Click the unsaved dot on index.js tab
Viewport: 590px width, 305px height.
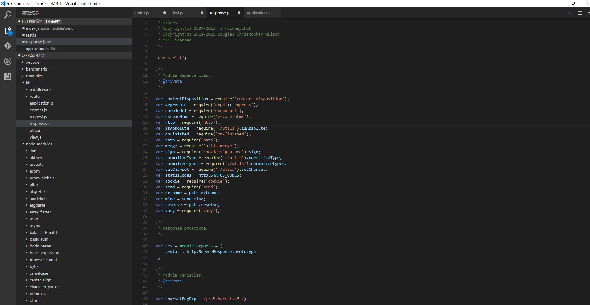tap(165, 13)
